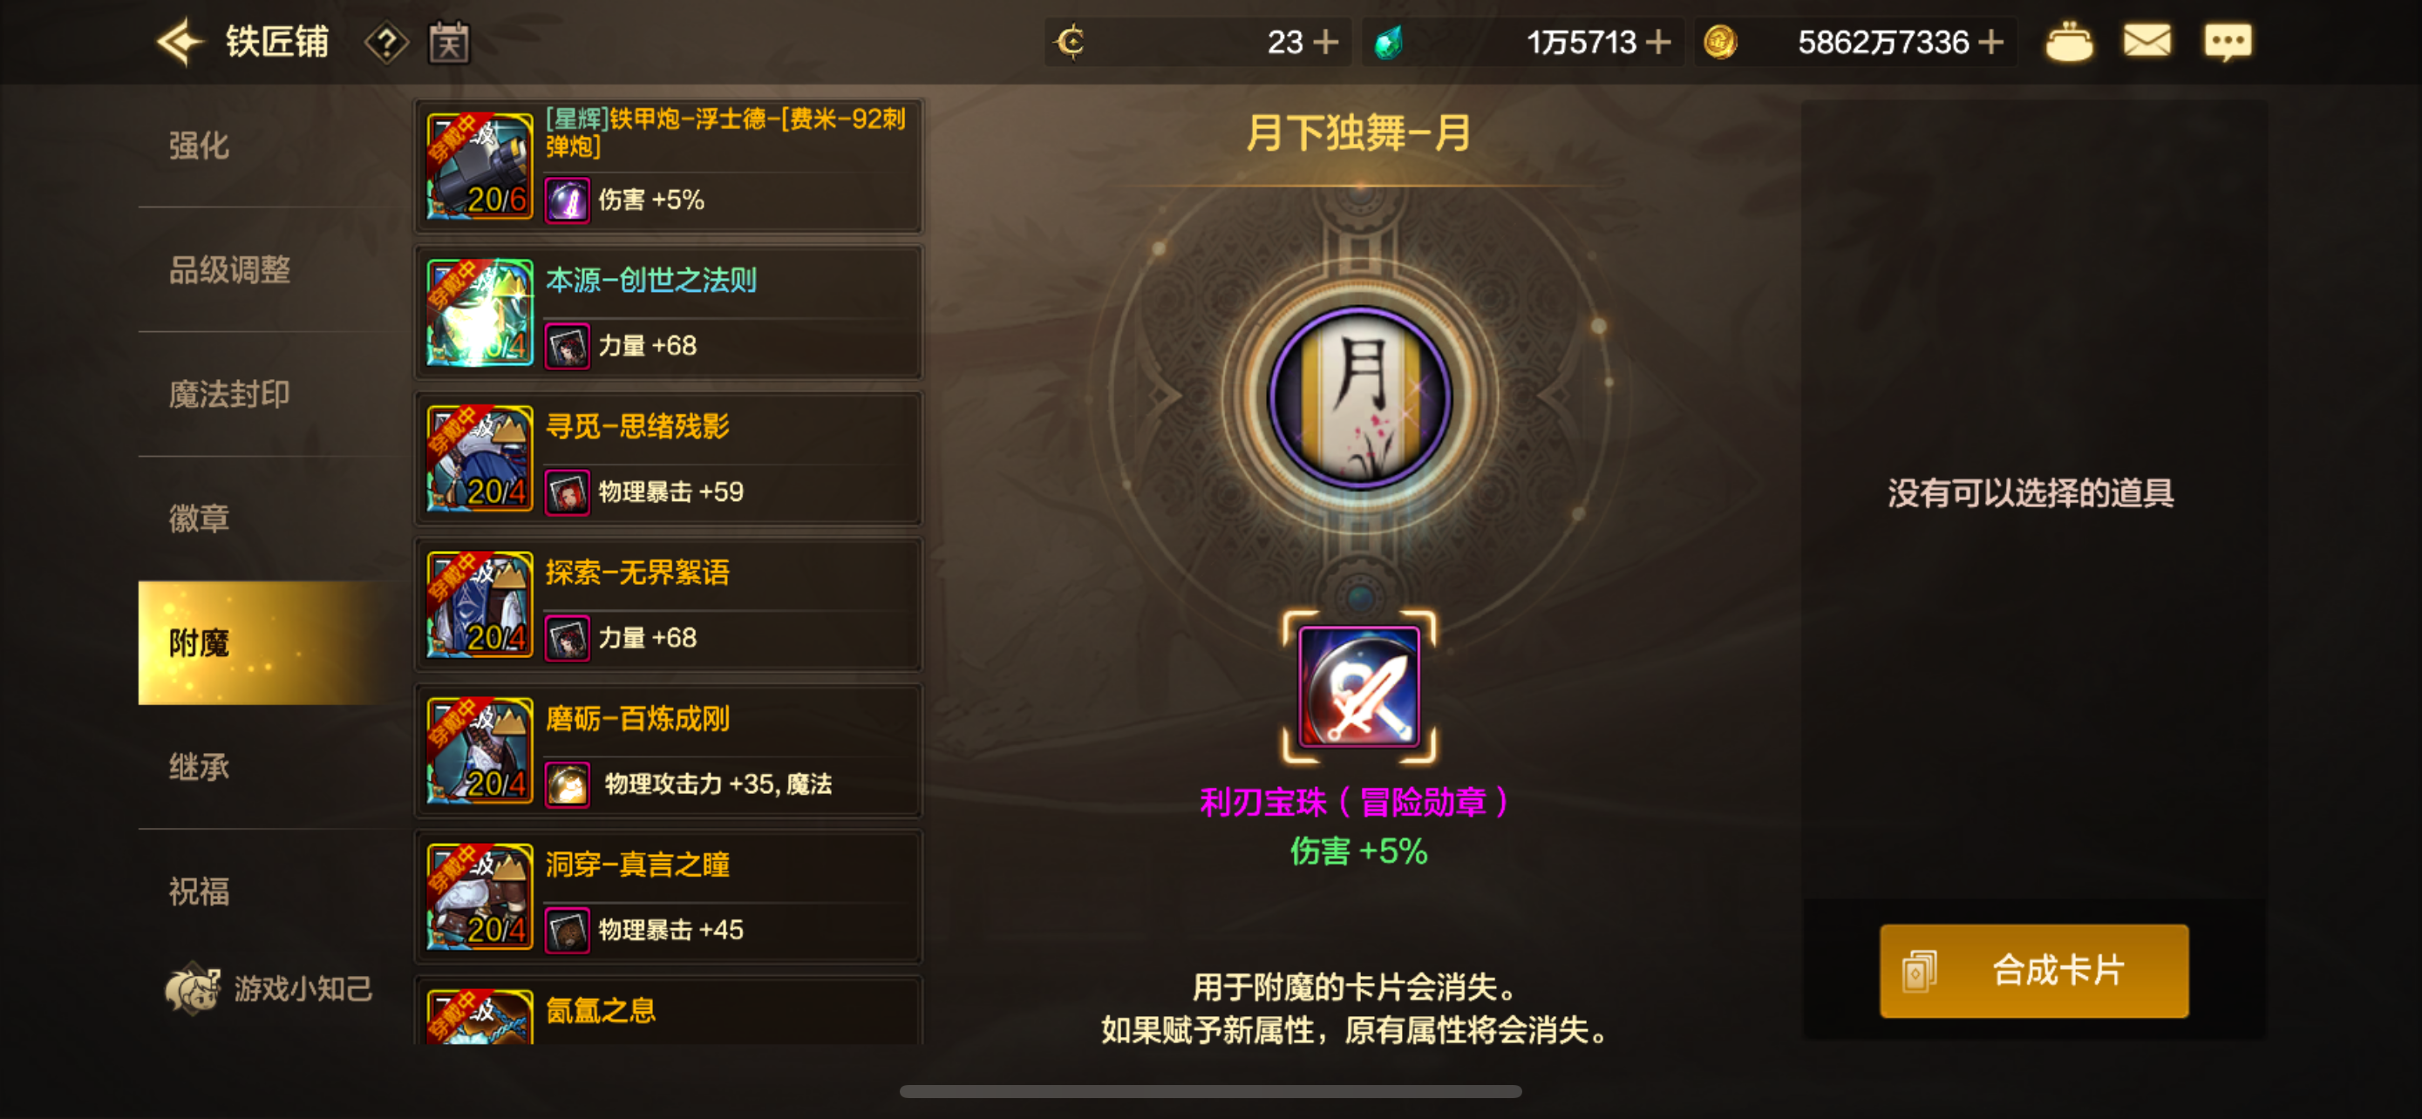This screenshot has width=2422, height=1119.
Task: Add more gold coins with plus
Action: click(1990, 43)
